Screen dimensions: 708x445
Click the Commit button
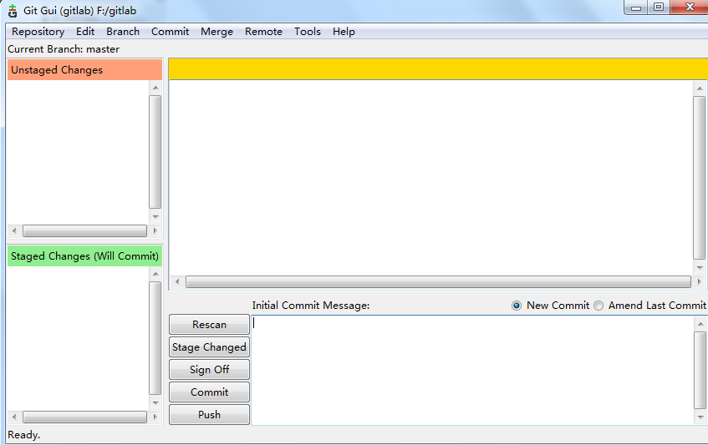pos(209,392)
